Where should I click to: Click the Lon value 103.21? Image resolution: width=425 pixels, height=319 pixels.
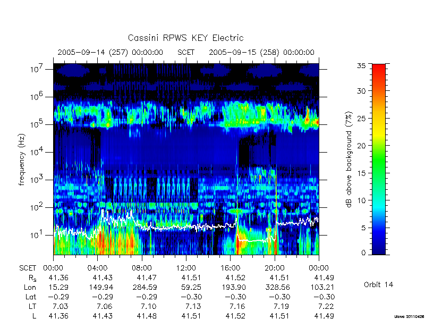pos(322,287)
